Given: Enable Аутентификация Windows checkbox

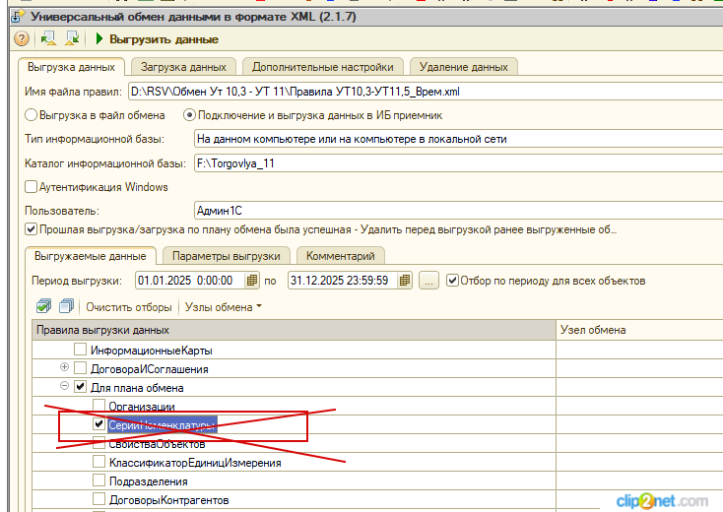Looking at the screenshot, I should tap(31, 187).
